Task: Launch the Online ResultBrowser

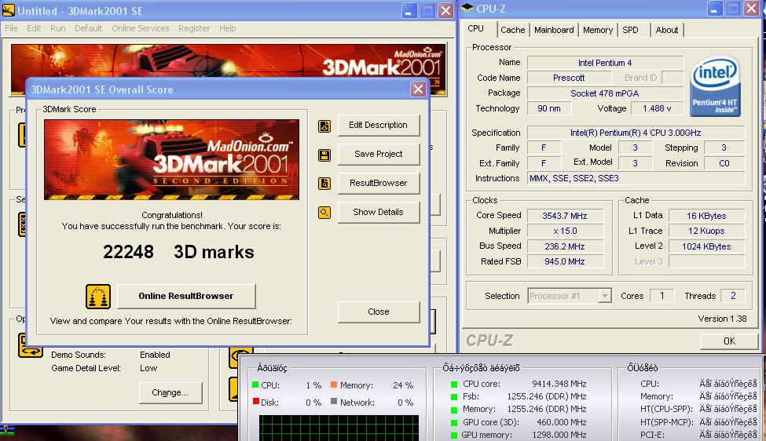Action: (x=186, y=296)
